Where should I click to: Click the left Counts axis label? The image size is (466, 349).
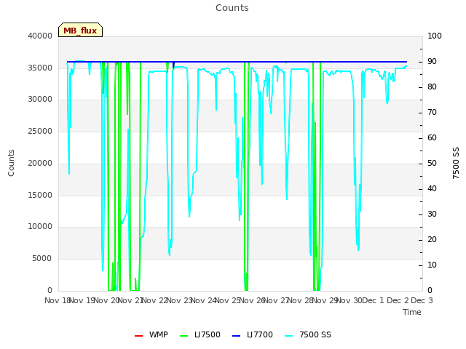[11, 163]
